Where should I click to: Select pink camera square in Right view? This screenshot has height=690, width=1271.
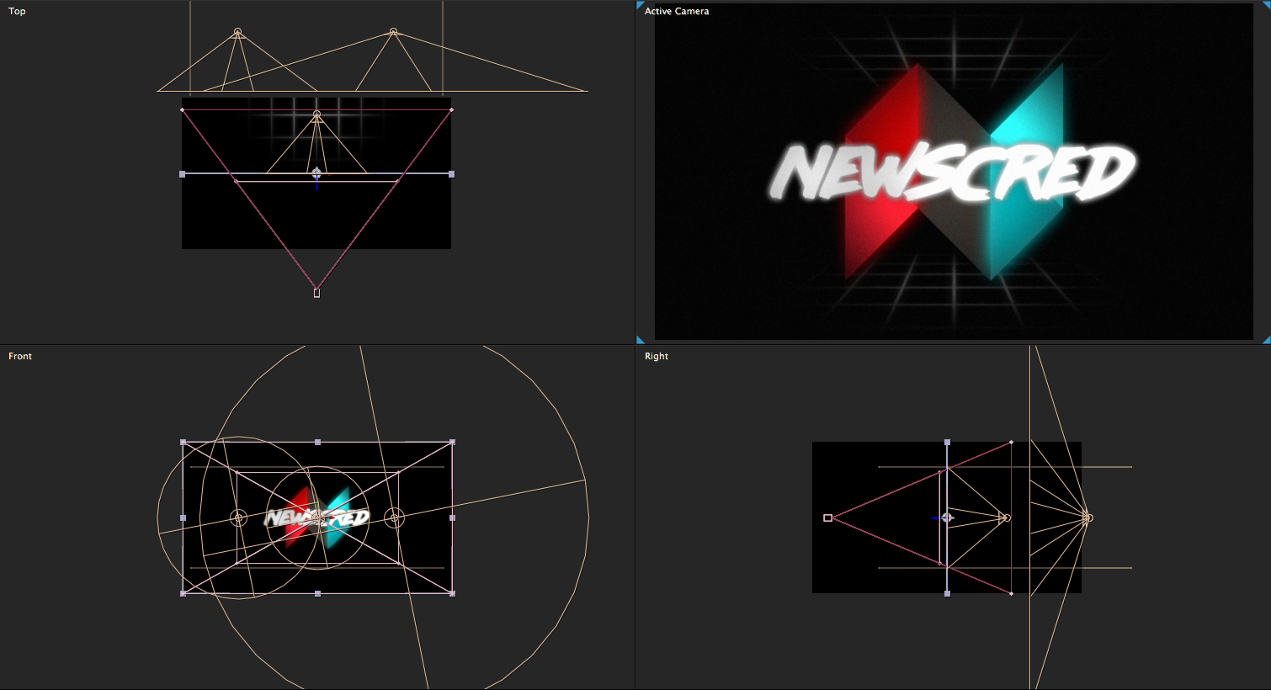point(827,517)
